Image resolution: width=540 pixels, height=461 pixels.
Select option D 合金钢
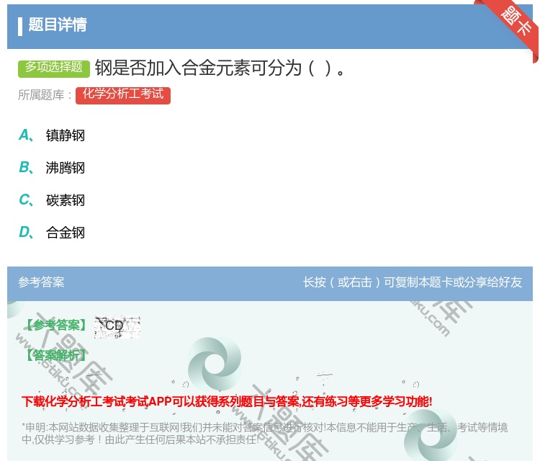(x=66, y=233)
